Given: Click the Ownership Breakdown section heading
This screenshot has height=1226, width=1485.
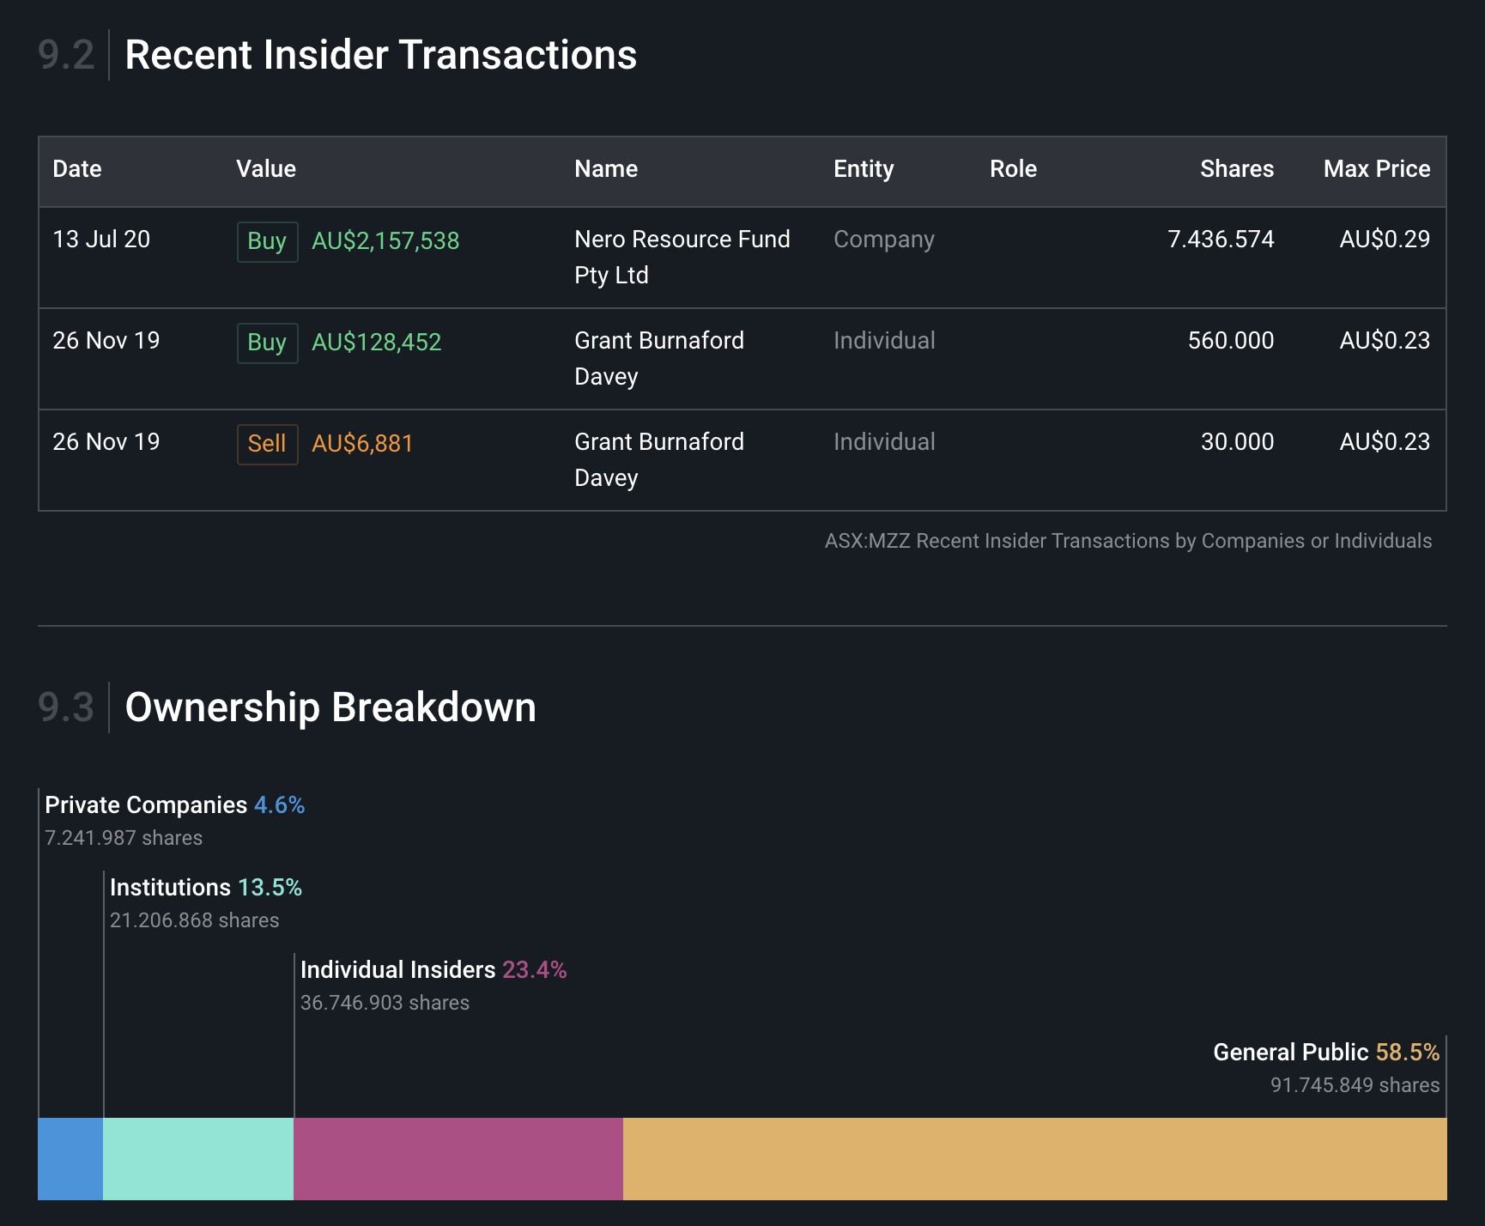Looking at the screenshot, I should click(330, 707).
